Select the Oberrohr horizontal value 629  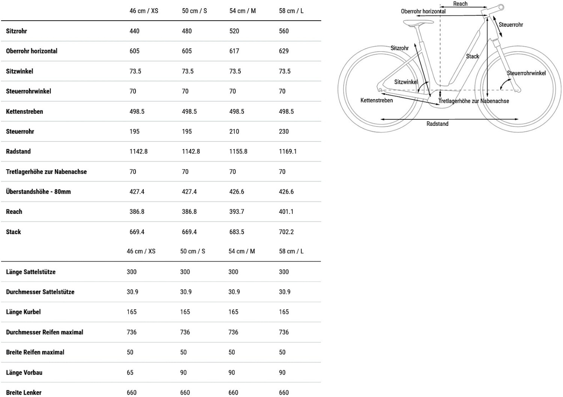(284, 51)
